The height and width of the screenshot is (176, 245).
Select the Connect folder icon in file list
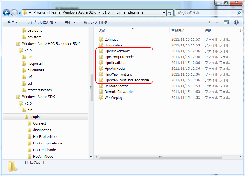pyautogui.click(x=101, y=39)
